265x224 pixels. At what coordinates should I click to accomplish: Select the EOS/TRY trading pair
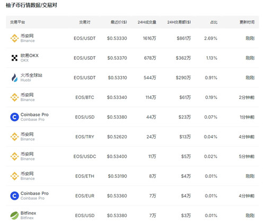point(85,137)
